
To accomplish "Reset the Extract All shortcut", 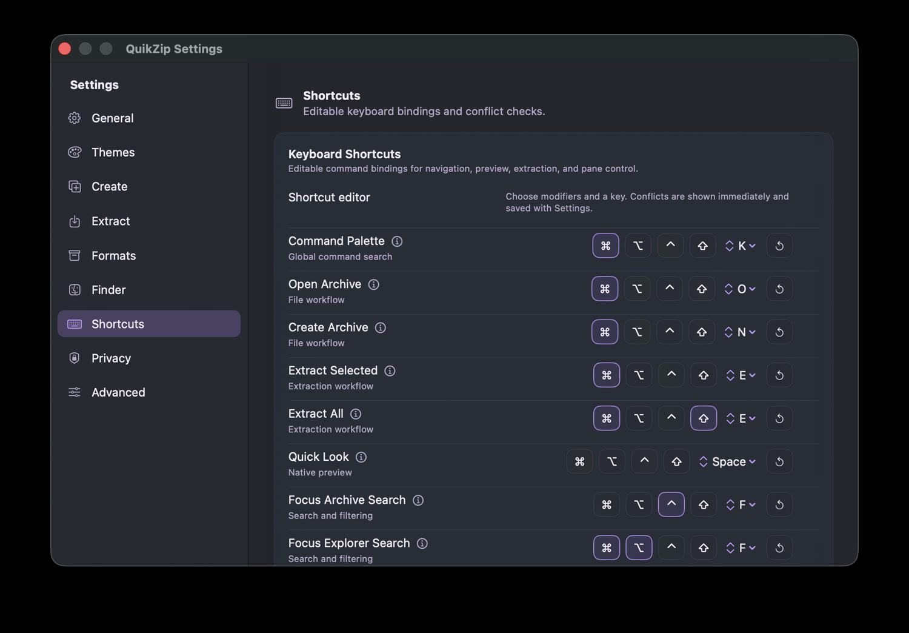I will (779, 418).
